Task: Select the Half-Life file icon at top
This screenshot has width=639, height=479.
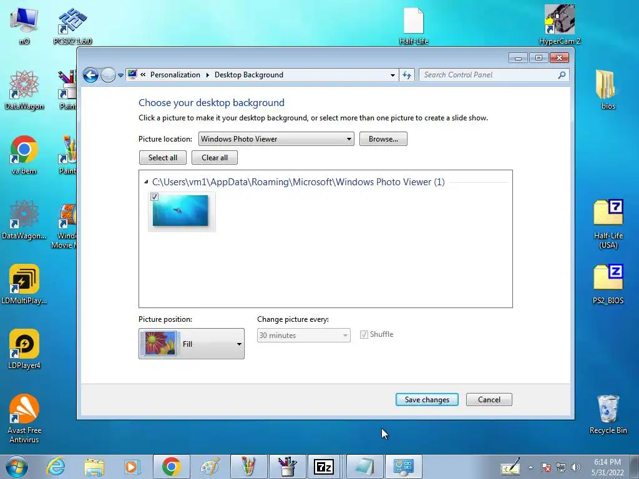Action: (x=414, y=26)
